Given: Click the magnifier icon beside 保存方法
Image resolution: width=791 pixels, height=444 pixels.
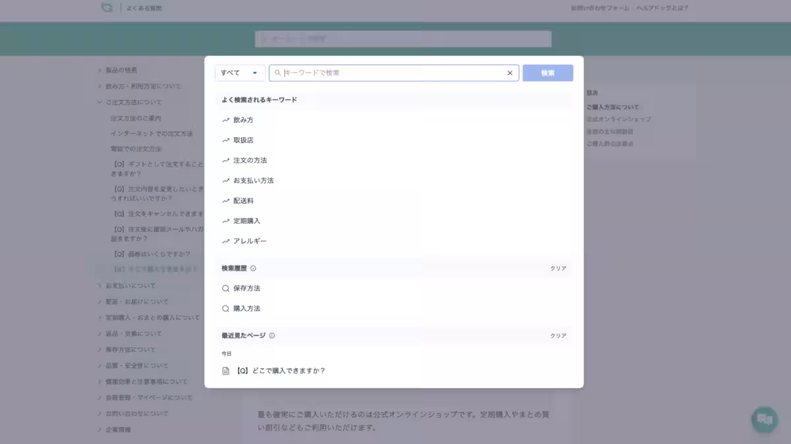Looking at the screenshot, I should coord(226,288).
